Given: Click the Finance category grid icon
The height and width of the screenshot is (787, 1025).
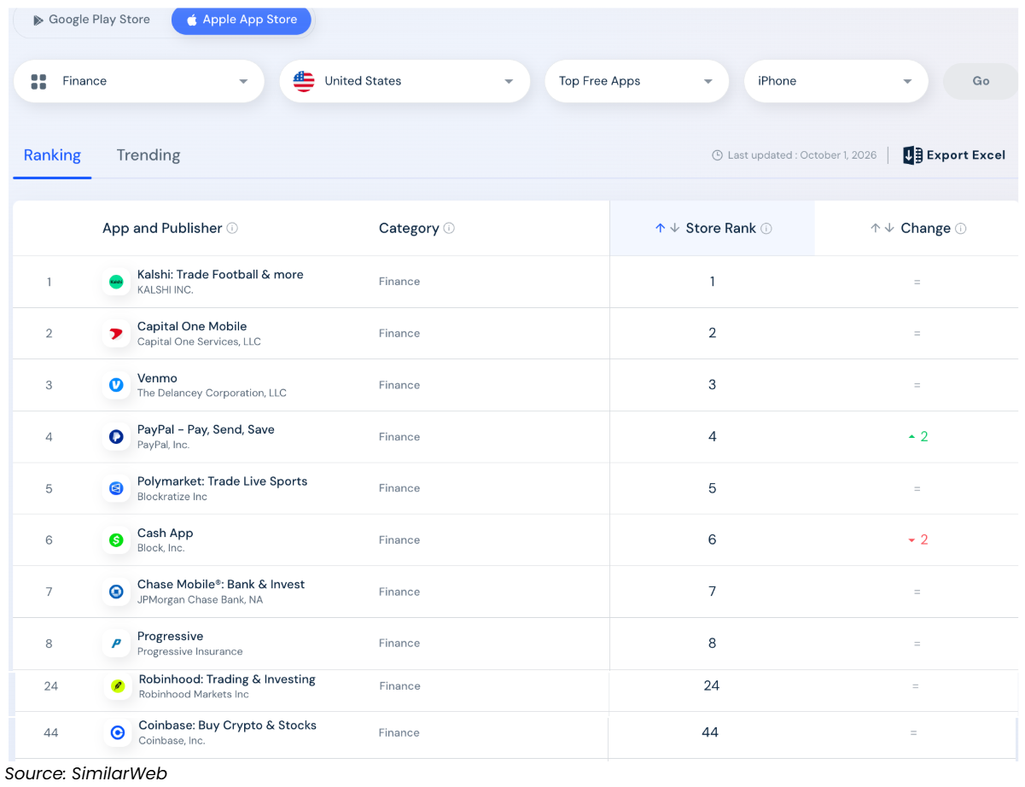Looking at the screenshot, I should coord(38,81).
